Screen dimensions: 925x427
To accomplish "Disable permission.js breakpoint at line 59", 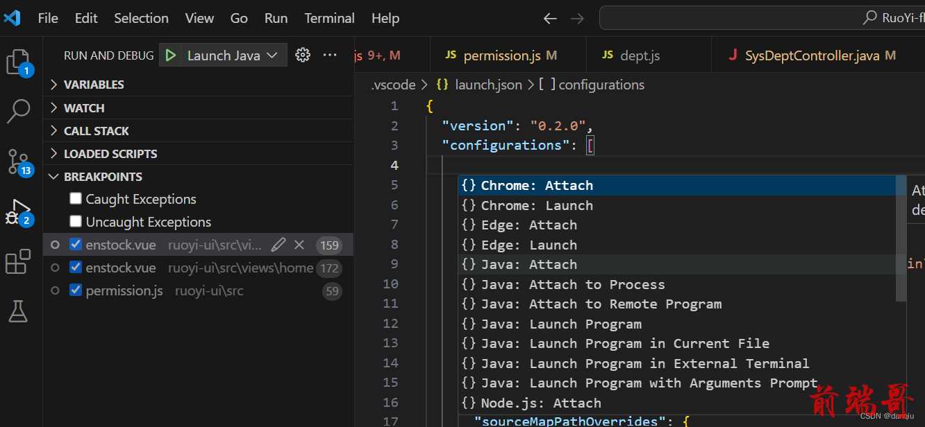I will 76,290.
